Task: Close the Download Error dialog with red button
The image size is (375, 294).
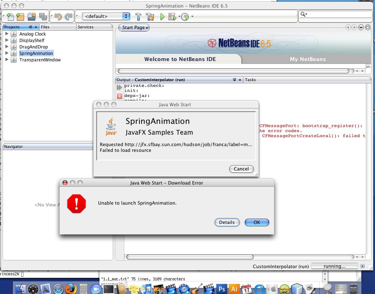Action: pos(65,183)
